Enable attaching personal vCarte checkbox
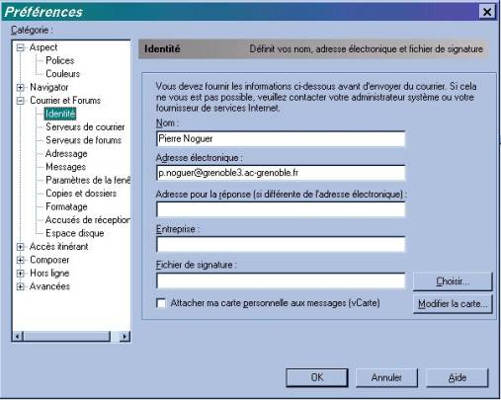This screenshot has height=400, width=501. 161,303
